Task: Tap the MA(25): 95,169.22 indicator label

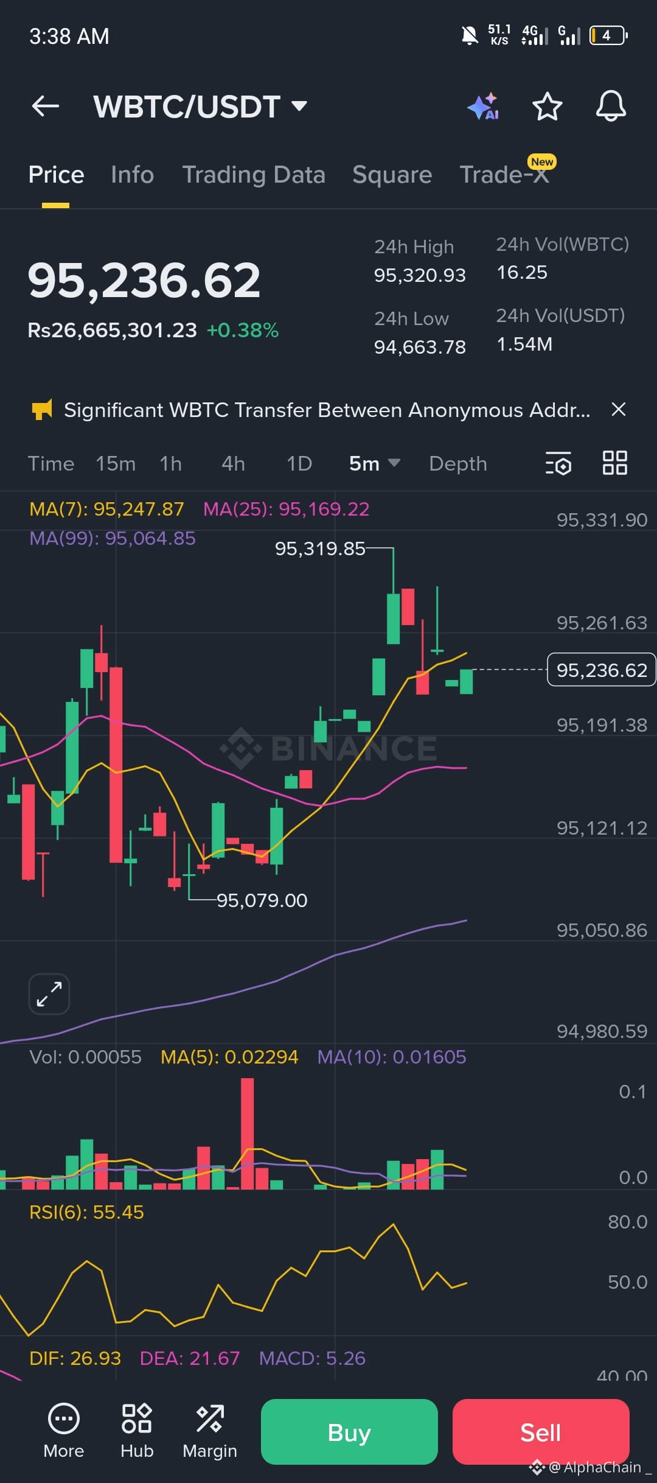Action: point(287,509)
